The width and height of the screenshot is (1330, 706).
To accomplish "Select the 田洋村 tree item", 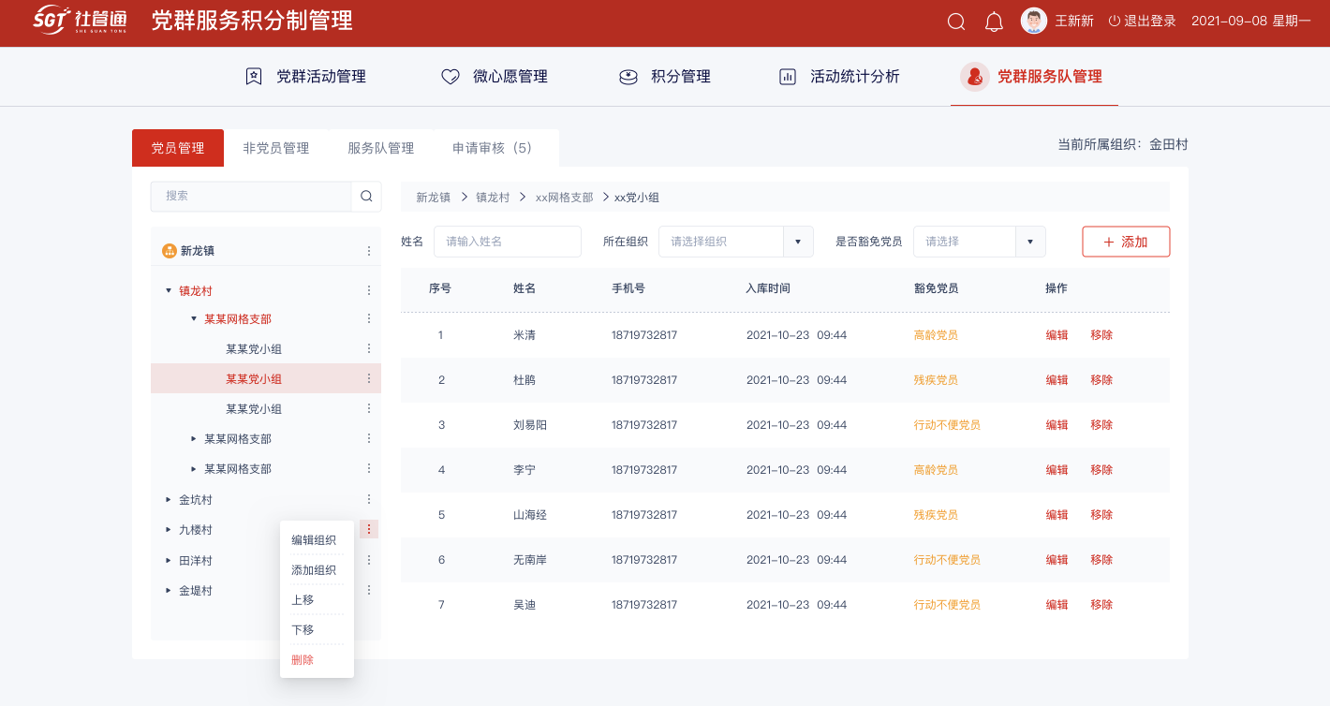I will point(196,560).
